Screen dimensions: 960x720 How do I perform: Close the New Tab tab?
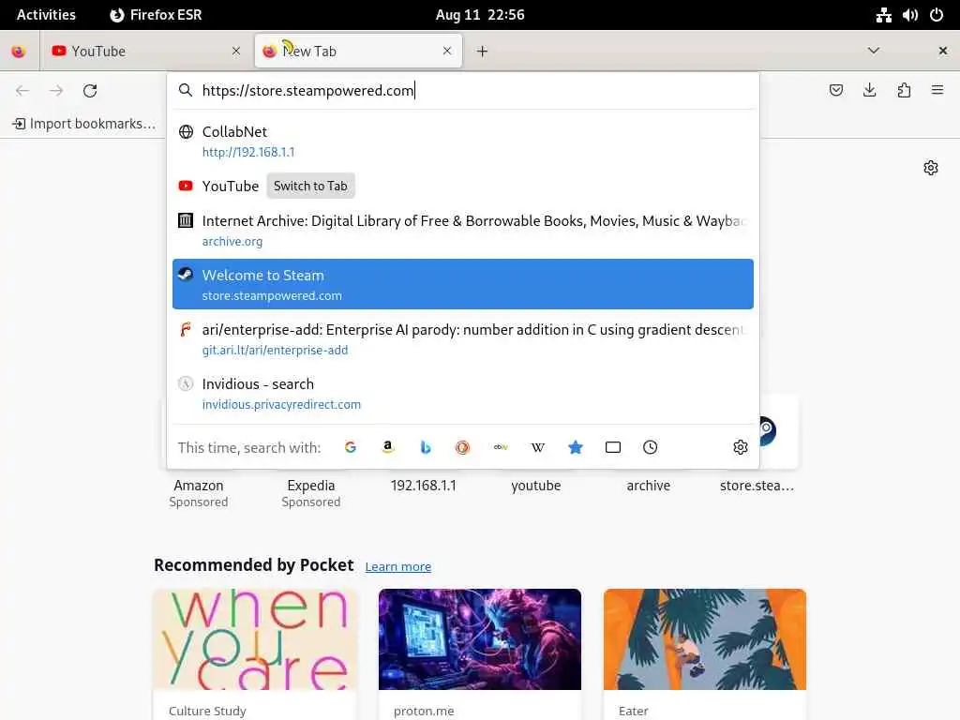(447, 51)
